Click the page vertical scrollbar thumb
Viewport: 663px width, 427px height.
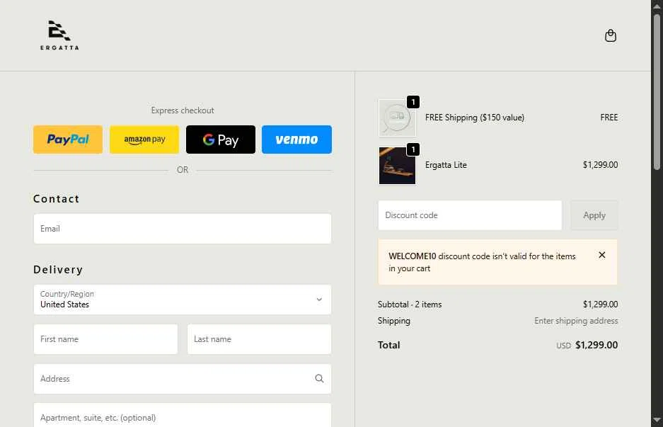[x=657, y=91]
